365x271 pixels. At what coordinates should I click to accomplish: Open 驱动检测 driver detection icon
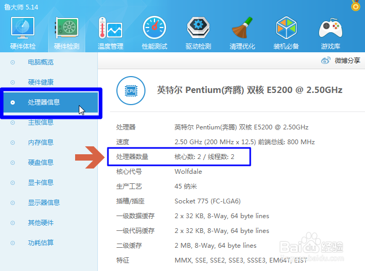198,28
